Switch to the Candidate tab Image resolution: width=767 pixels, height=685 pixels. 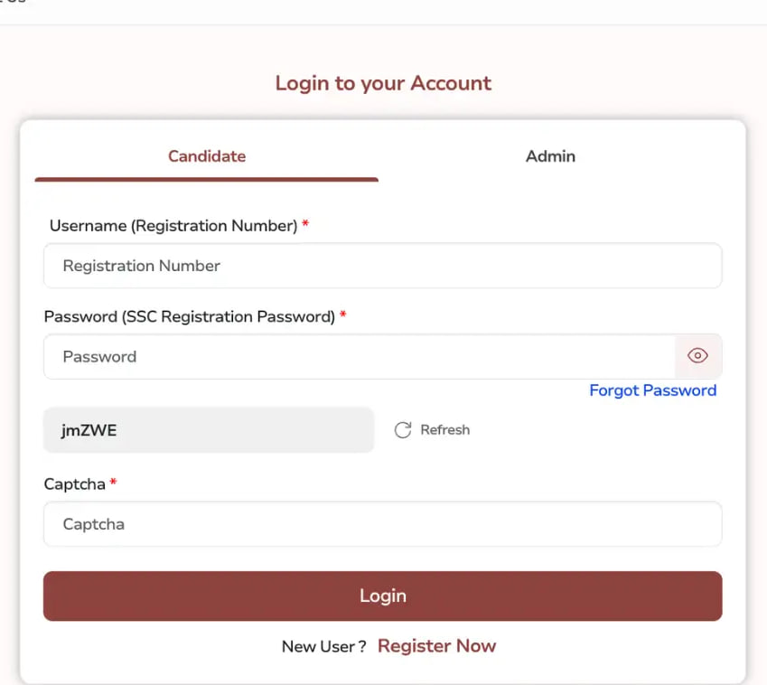(x=207, y=156)
